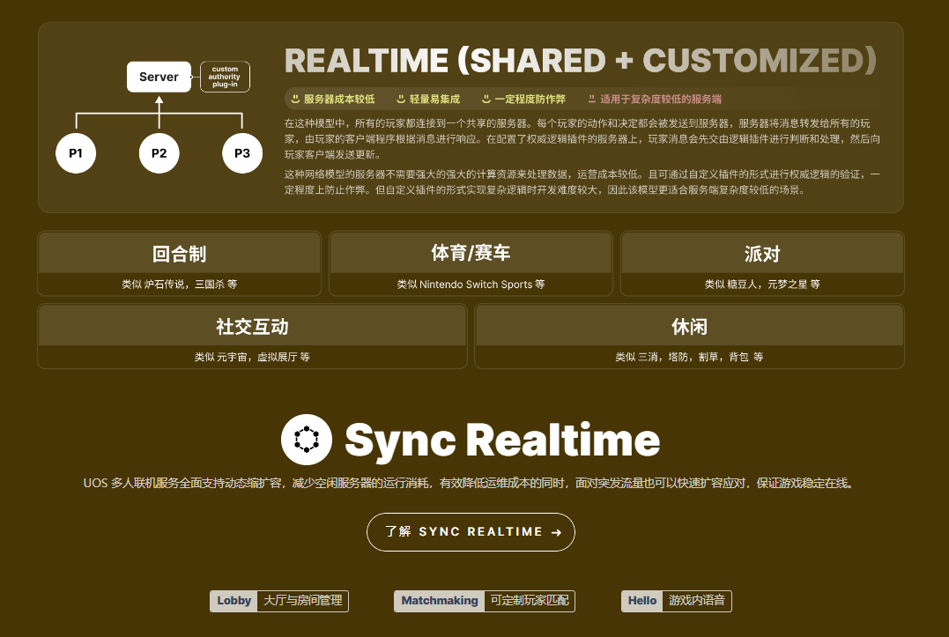Click the sad face icon beside 适用于复杂度较低的服务端
The width and height of the screenshot is (949, 637).
(592, 99)
